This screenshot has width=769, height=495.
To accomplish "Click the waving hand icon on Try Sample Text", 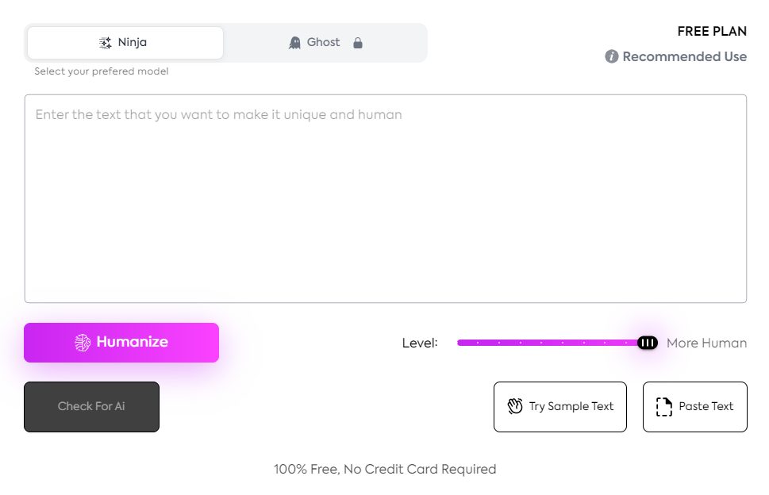I will pos(516,406).
